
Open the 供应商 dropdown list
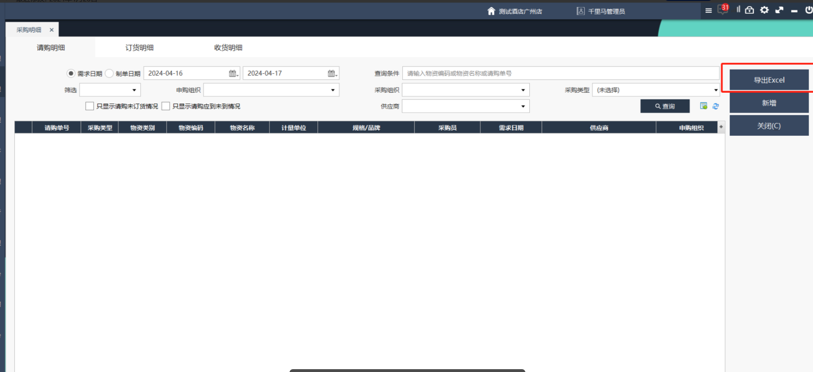pos(523,106)
